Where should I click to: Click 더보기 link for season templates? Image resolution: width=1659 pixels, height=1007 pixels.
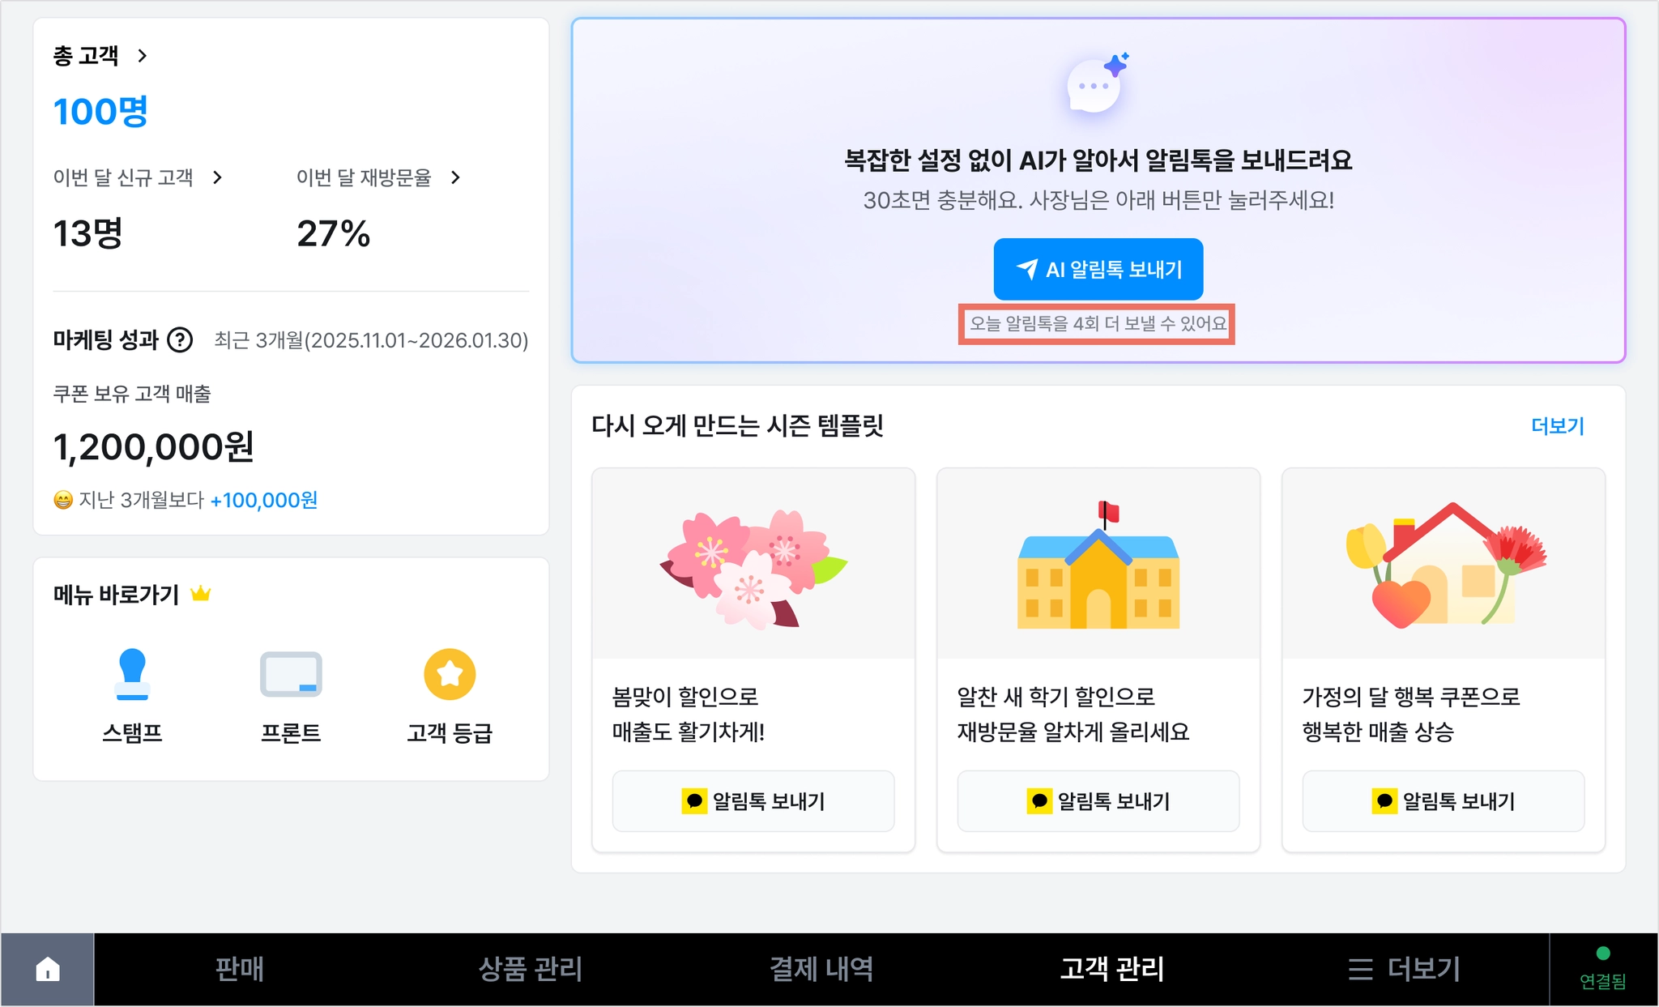tap(1557, 426)
